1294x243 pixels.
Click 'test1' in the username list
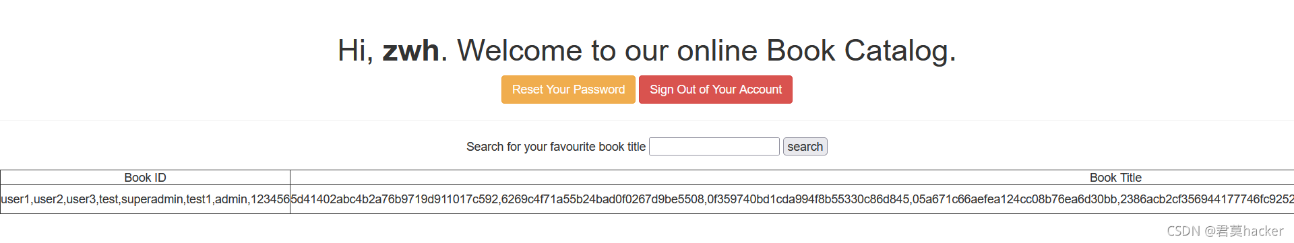(x=199, y=199)
